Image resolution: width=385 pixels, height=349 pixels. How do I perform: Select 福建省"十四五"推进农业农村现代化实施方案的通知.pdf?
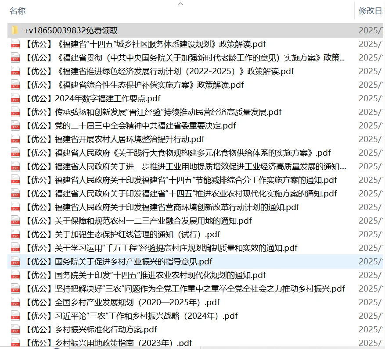click(181, 194)
